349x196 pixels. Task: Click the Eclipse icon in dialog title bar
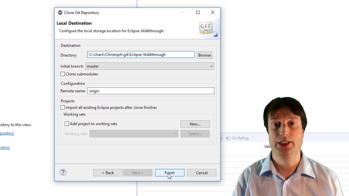pos(60,13)
